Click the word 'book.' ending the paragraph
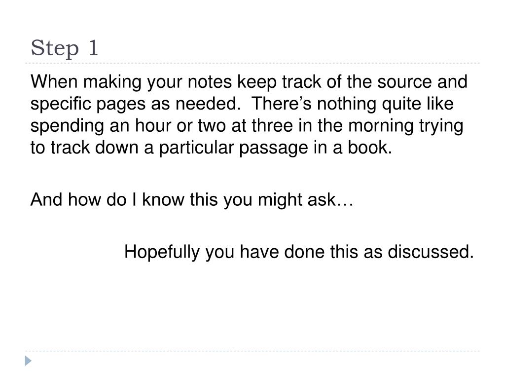The width and height of the screenshot is (505, 379). coord(370,148)
